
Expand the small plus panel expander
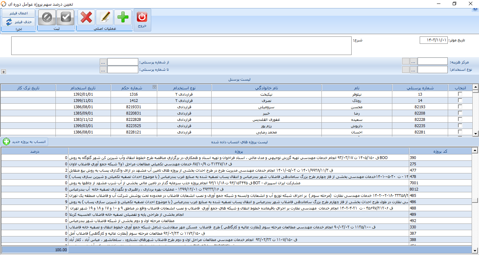click(x=4, y=71)
